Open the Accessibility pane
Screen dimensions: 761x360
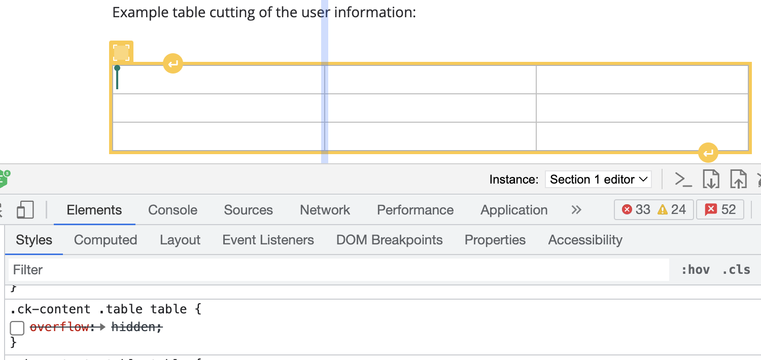click(585, 239)
